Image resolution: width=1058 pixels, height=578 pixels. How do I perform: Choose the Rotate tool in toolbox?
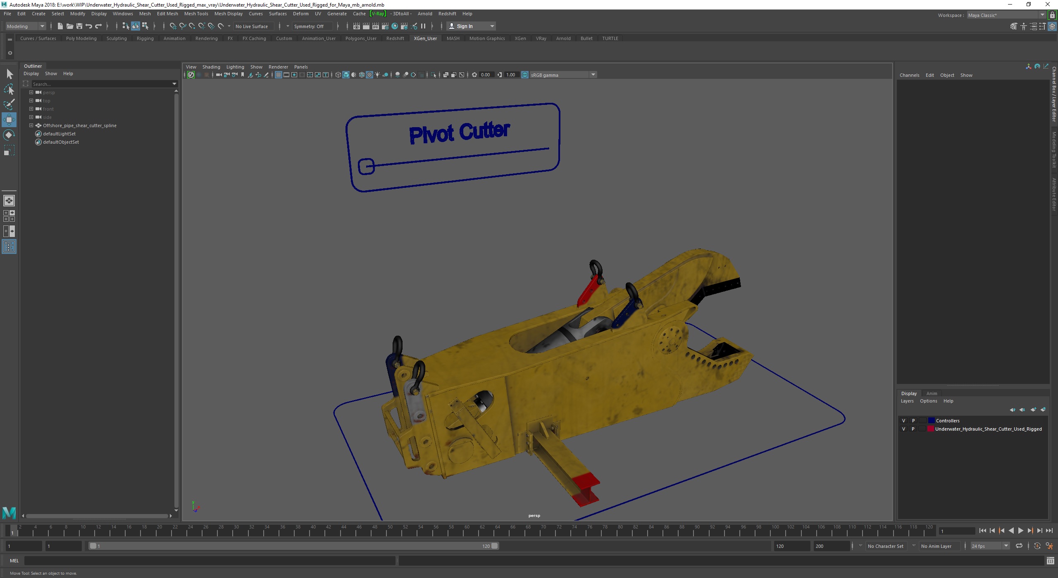point(9,135)
